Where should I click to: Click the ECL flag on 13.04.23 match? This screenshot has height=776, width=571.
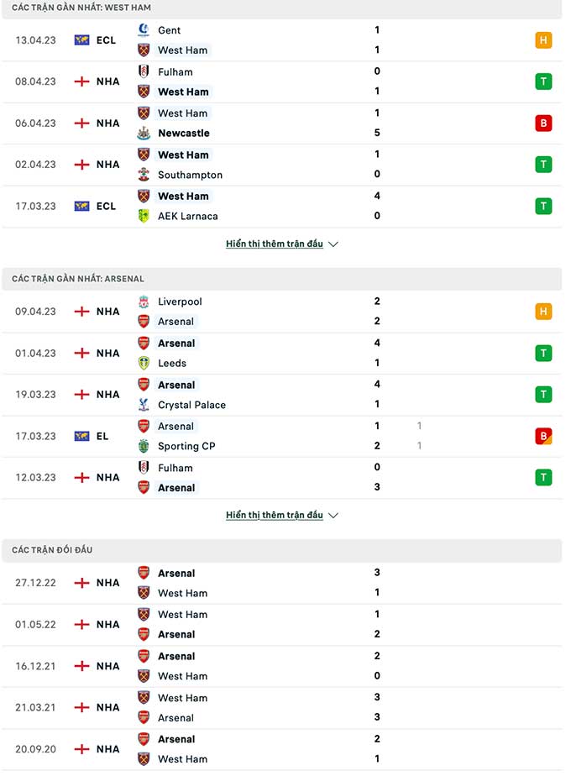(x=81, y=40)
